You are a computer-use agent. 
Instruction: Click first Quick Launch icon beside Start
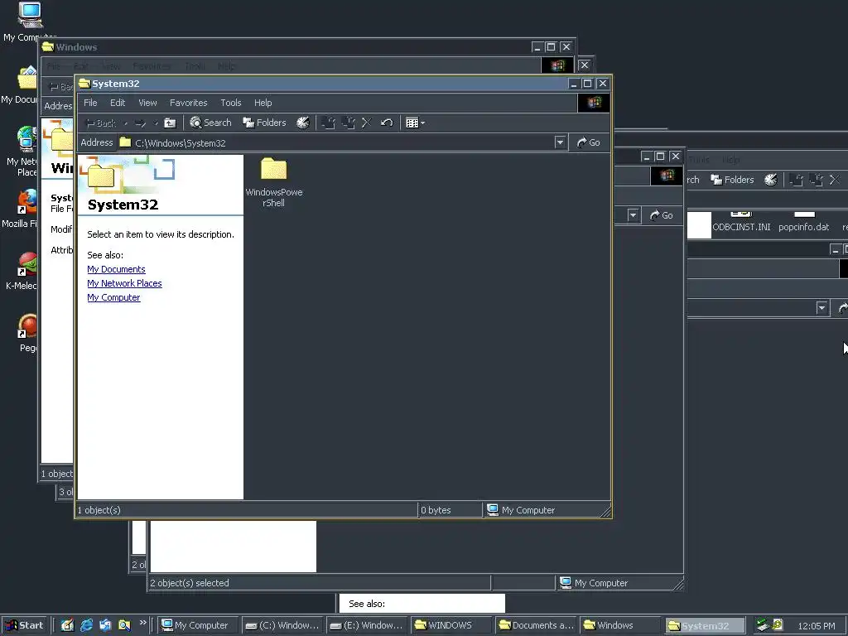[67, 625]
